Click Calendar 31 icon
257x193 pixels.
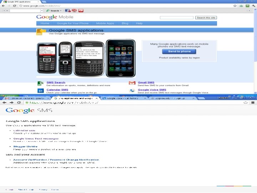40,91
